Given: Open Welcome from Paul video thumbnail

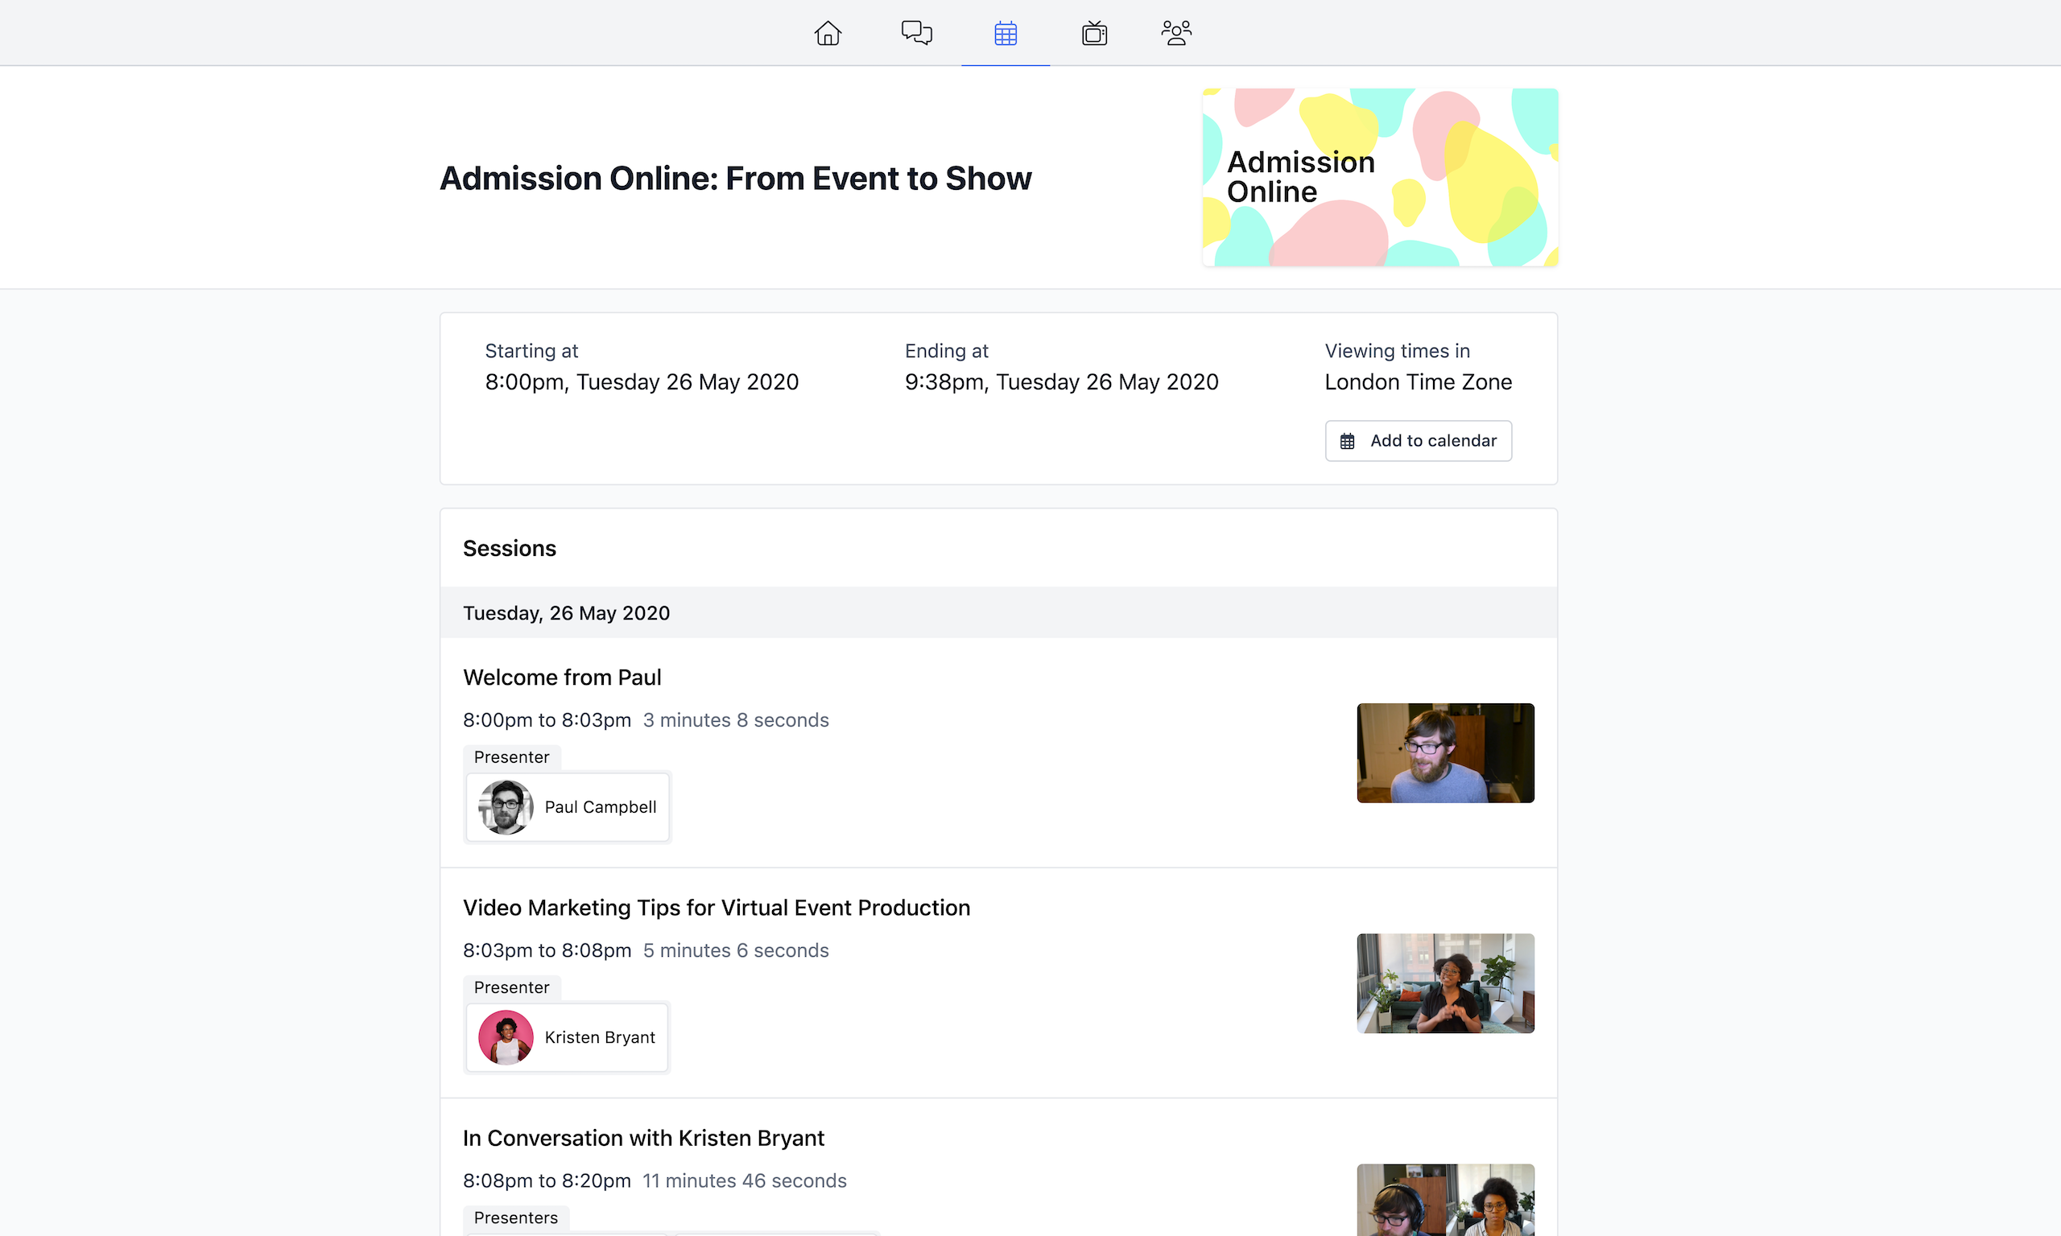Looking at the screenshot, I should tap(1444, 753).
